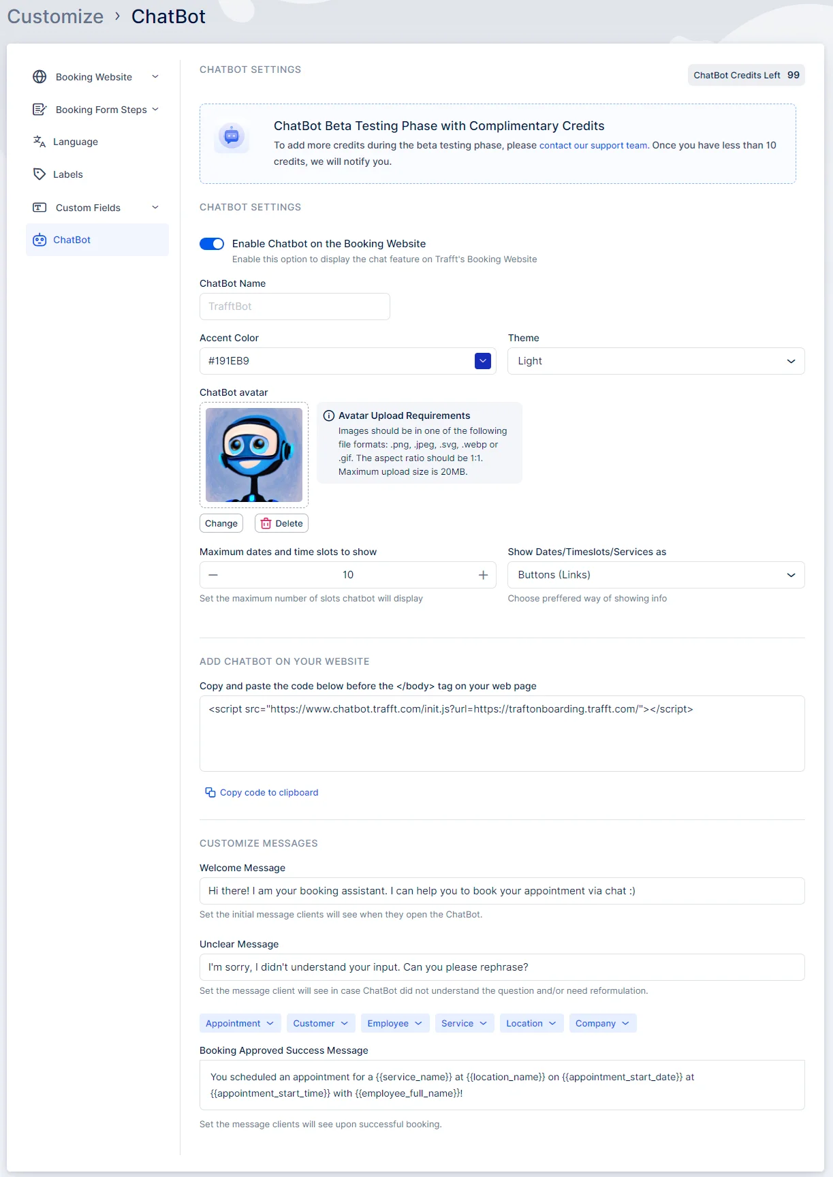Expand the Appointment placeholder dropdown

pos(240,1023)
